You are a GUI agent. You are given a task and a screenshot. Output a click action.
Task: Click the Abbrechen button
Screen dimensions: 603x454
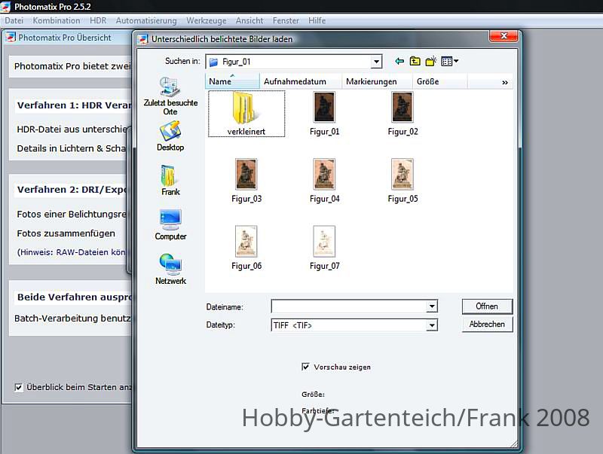click(487, 325)
